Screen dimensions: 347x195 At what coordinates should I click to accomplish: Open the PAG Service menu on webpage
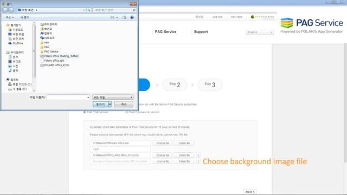point(165,32)
